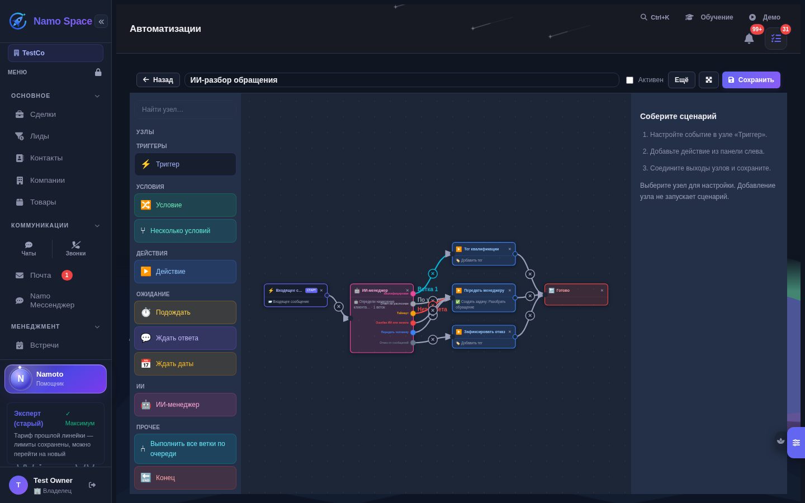Collapse the sidebar with the double-chevron button
The width and height of the screenshot is (805, 503).
(x=101, y=21)
